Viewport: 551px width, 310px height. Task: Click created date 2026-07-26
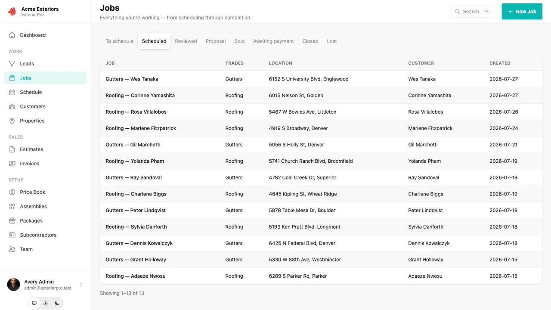point(504,112)
